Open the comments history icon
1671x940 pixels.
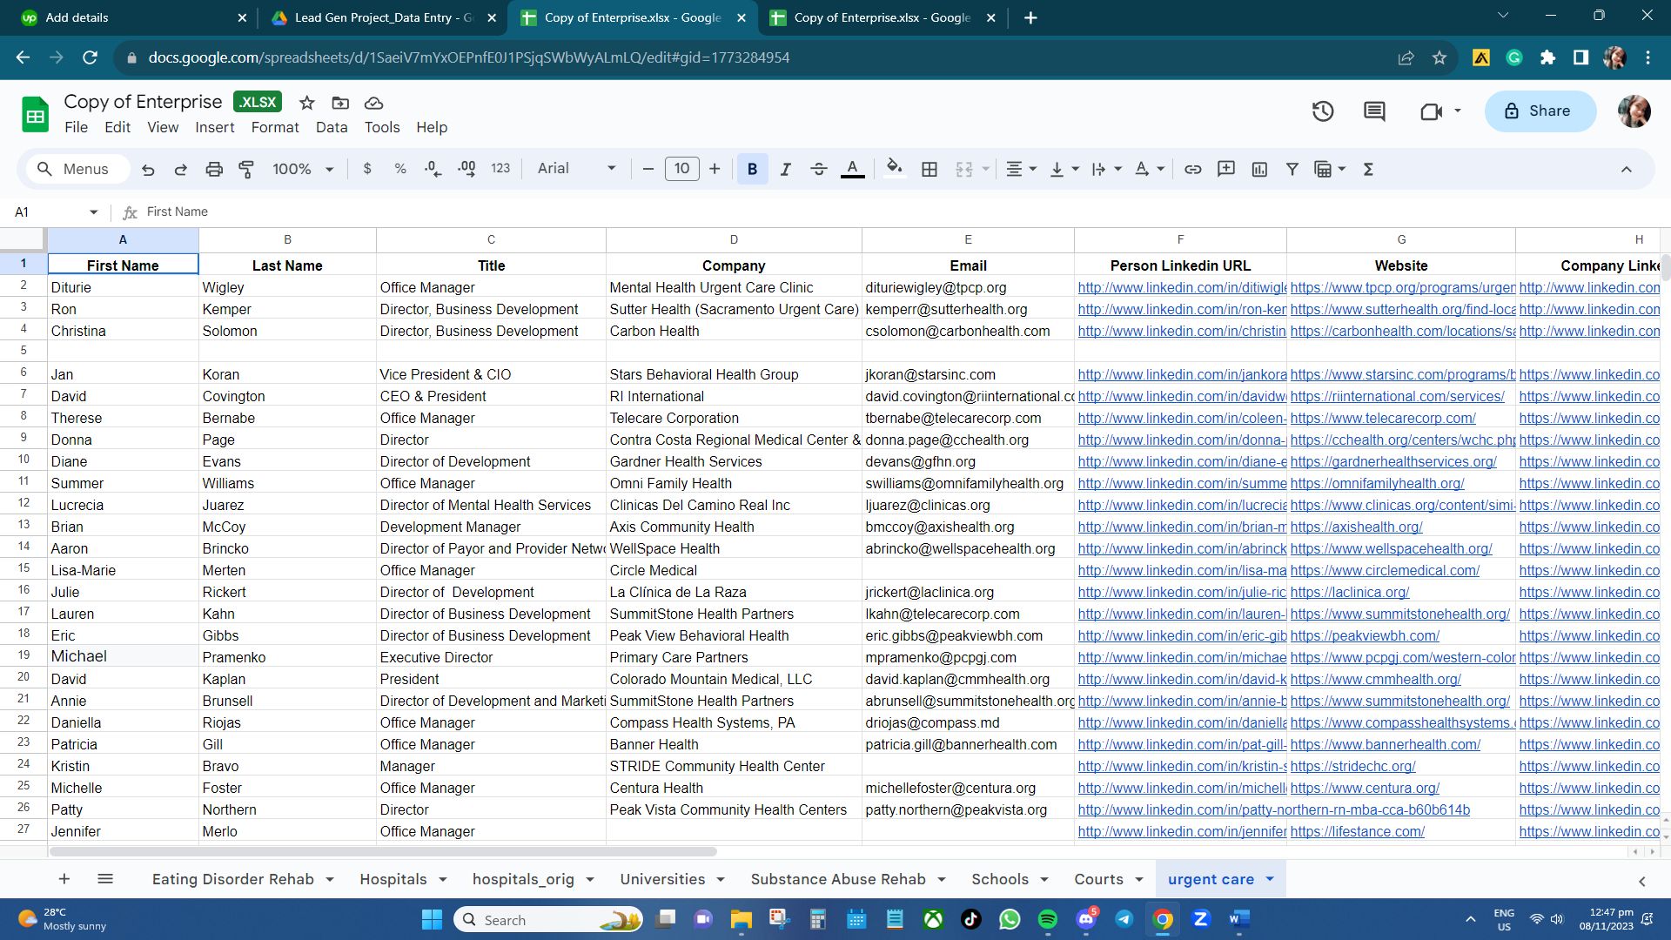pyautogui.click(x=1374, y=111)
